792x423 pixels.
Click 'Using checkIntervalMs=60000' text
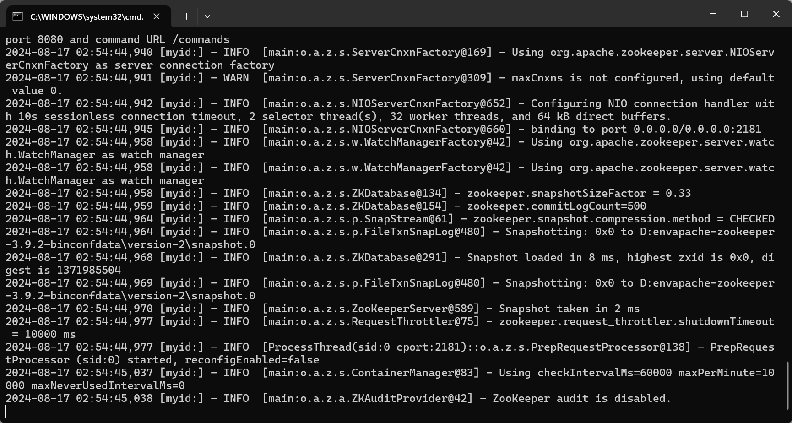click(x=585, y=373)
